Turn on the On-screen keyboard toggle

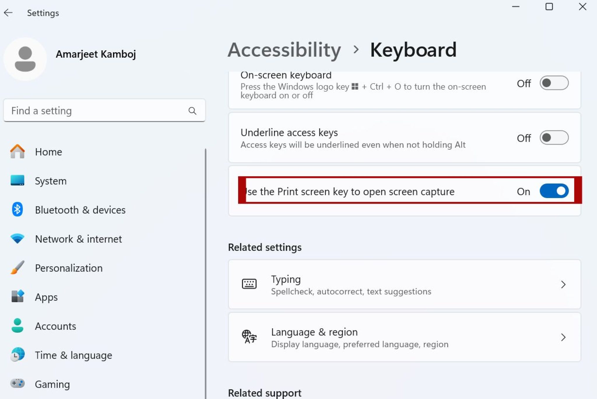tap(554, 83)
